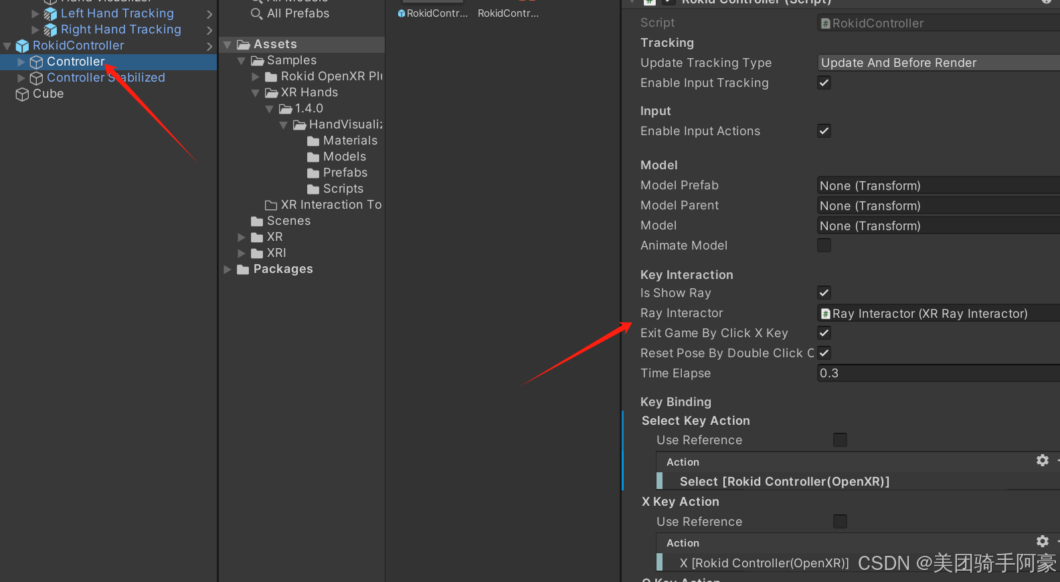Click the Prefabs folder icon

click(313, 173)
